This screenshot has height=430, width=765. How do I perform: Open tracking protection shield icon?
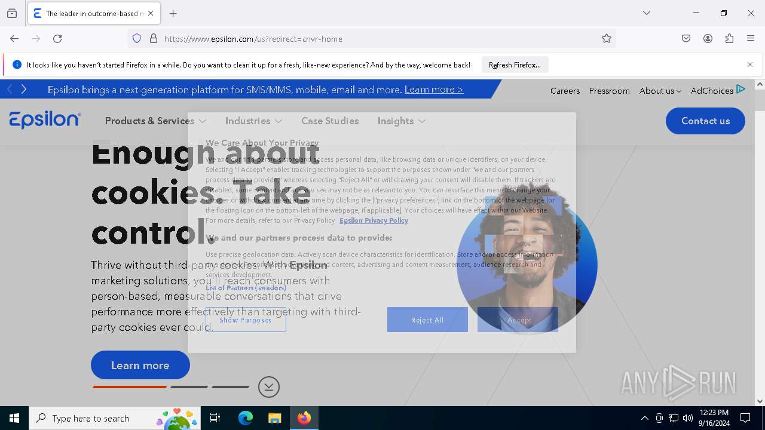point(137,39)
